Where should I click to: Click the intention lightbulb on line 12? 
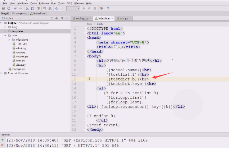[90, 79]
